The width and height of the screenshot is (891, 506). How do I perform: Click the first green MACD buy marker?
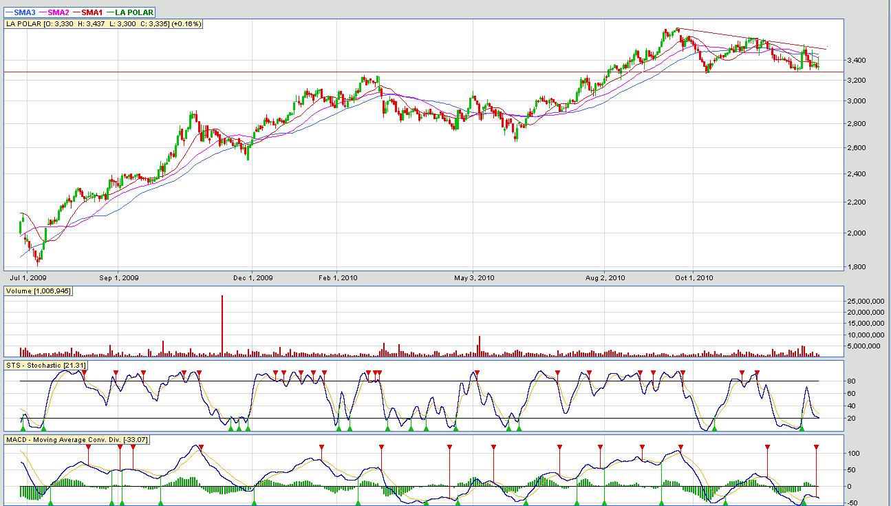[50, 503]
